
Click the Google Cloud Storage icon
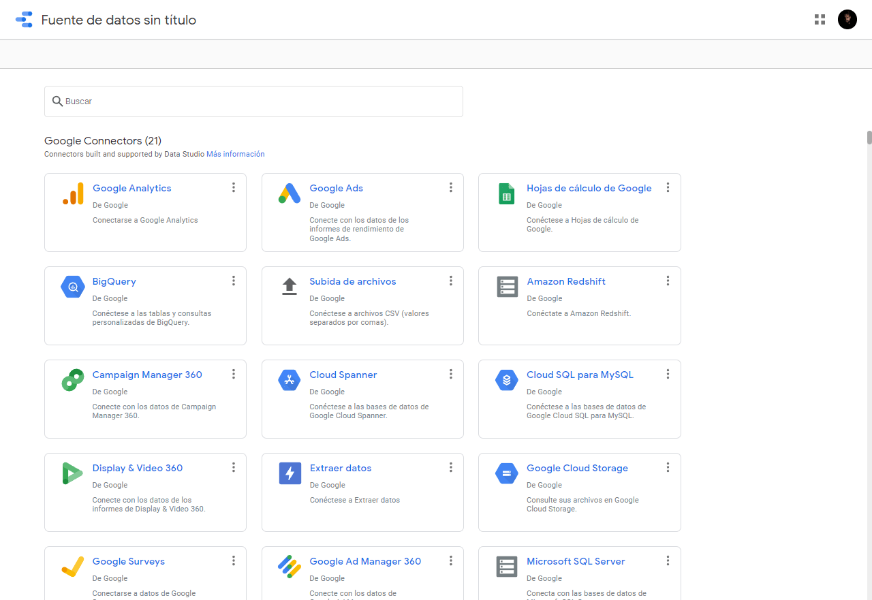[507, 473]
